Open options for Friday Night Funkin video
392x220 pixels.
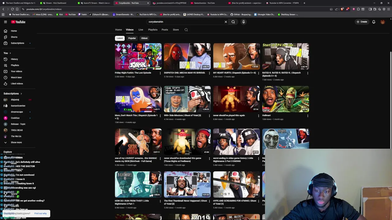tap(160, 73)
